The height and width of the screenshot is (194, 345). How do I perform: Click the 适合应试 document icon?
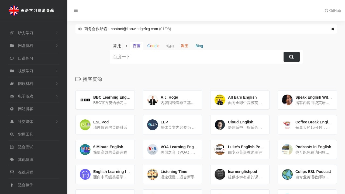point(12,147)
